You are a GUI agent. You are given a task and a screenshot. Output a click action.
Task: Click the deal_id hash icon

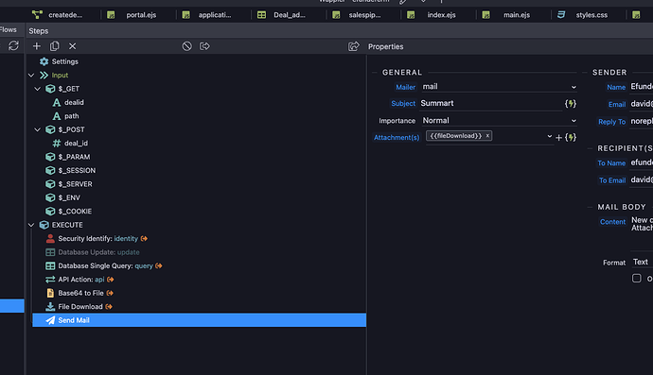pos(57,143)
